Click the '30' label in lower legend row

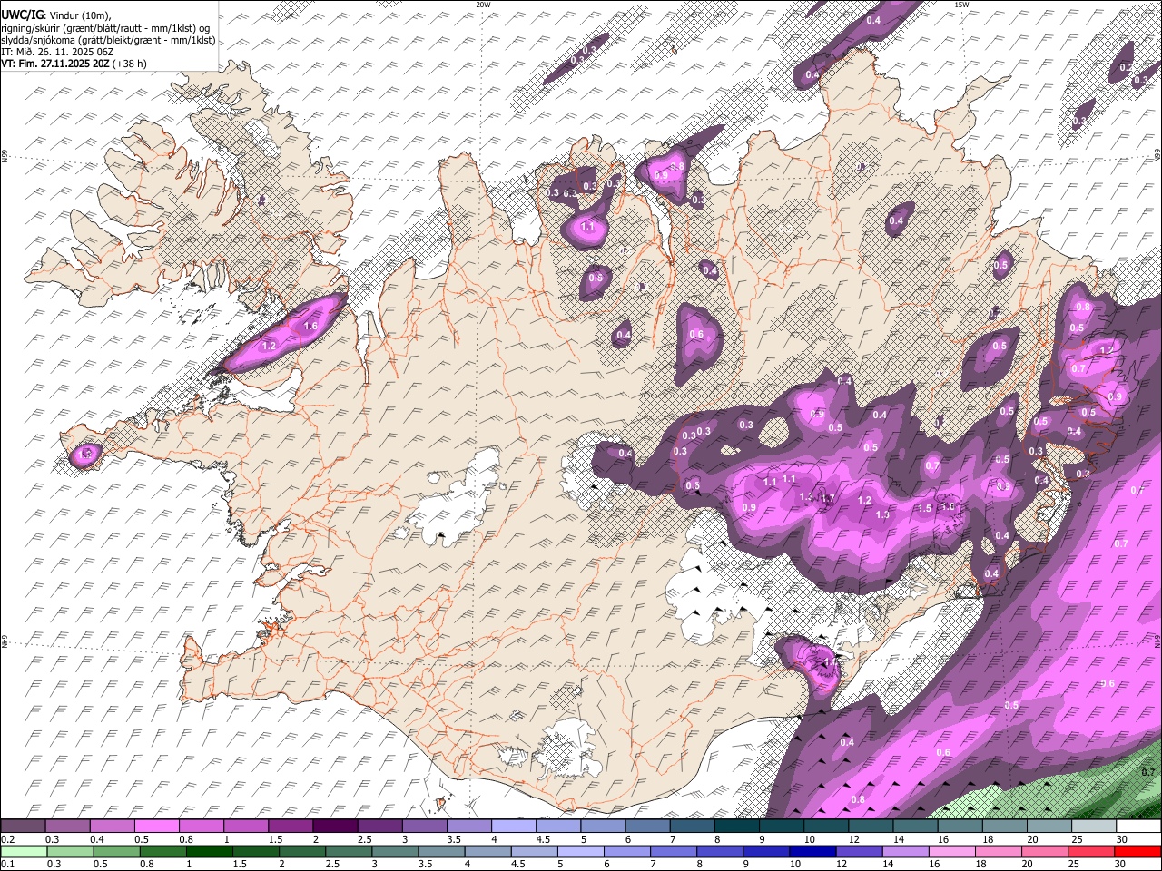(x=1122, y=864)
